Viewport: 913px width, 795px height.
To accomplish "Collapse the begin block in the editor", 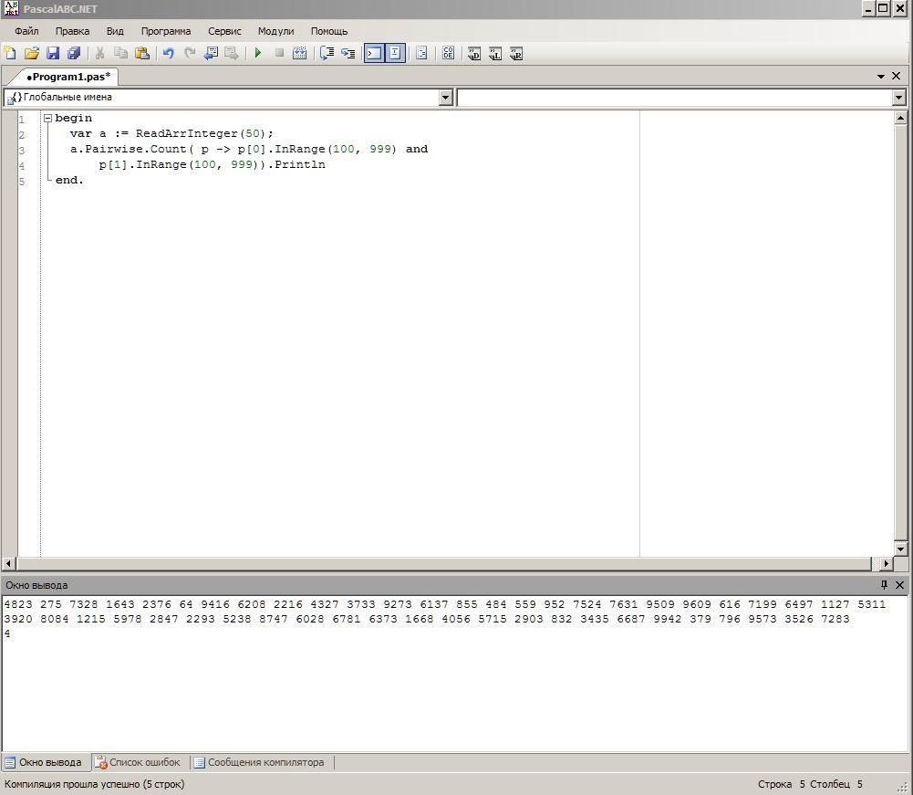I will click(47, 119).
